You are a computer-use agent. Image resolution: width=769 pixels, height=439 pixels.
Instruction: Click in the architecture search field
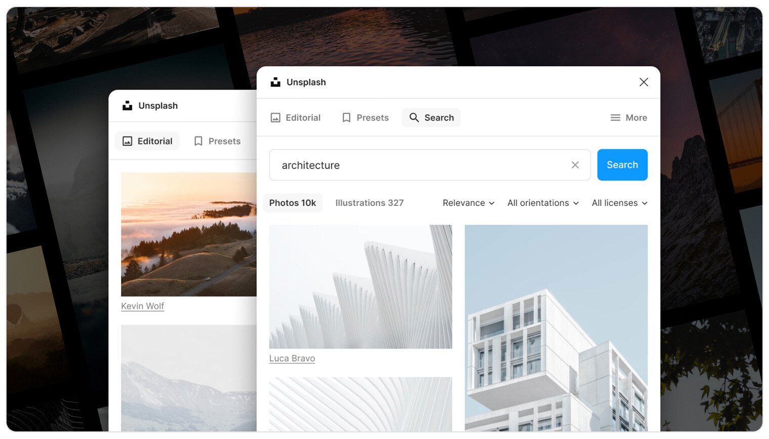(x=420, y=165)
